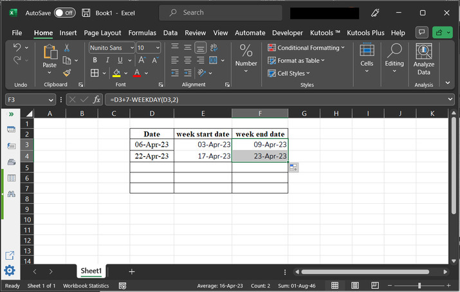Apply the yellow fill color
The image size is (460, 292).
tap(116, 73)
